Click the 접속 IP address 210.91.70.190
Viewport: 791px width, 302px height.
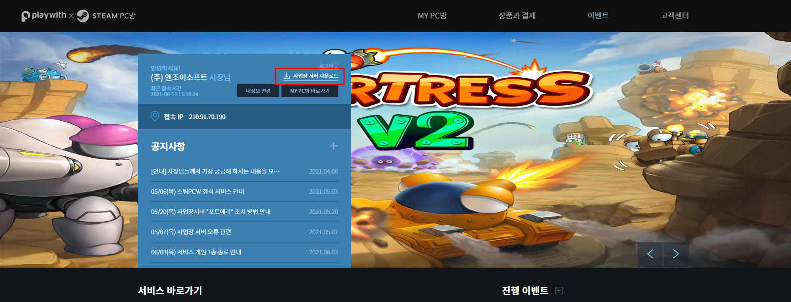207,117
